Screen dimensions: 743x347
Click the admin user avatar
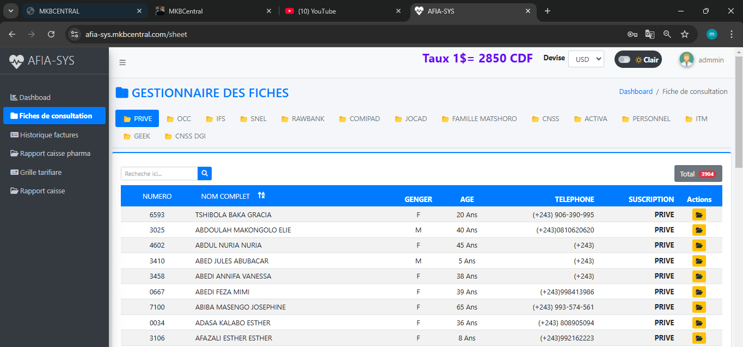(x=686, y=60)
